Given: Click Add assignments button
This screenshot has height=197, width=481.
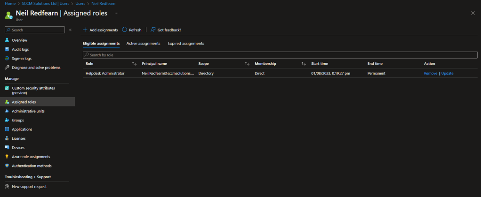Looking at the screenshot, I should (x=100, y=30).
